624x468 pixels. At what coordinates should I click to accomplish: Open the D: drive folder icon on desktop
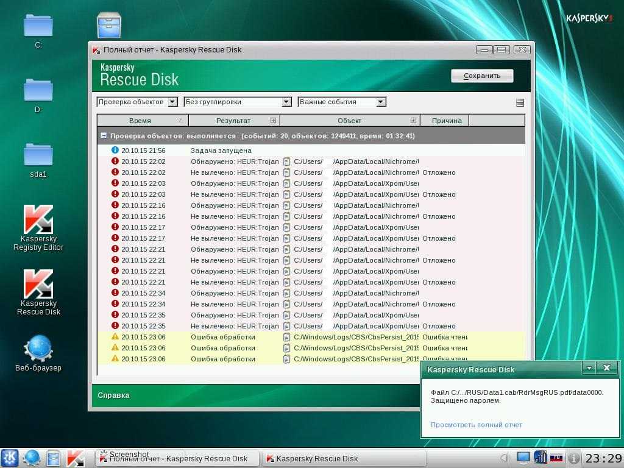click(x=38, y=90)
